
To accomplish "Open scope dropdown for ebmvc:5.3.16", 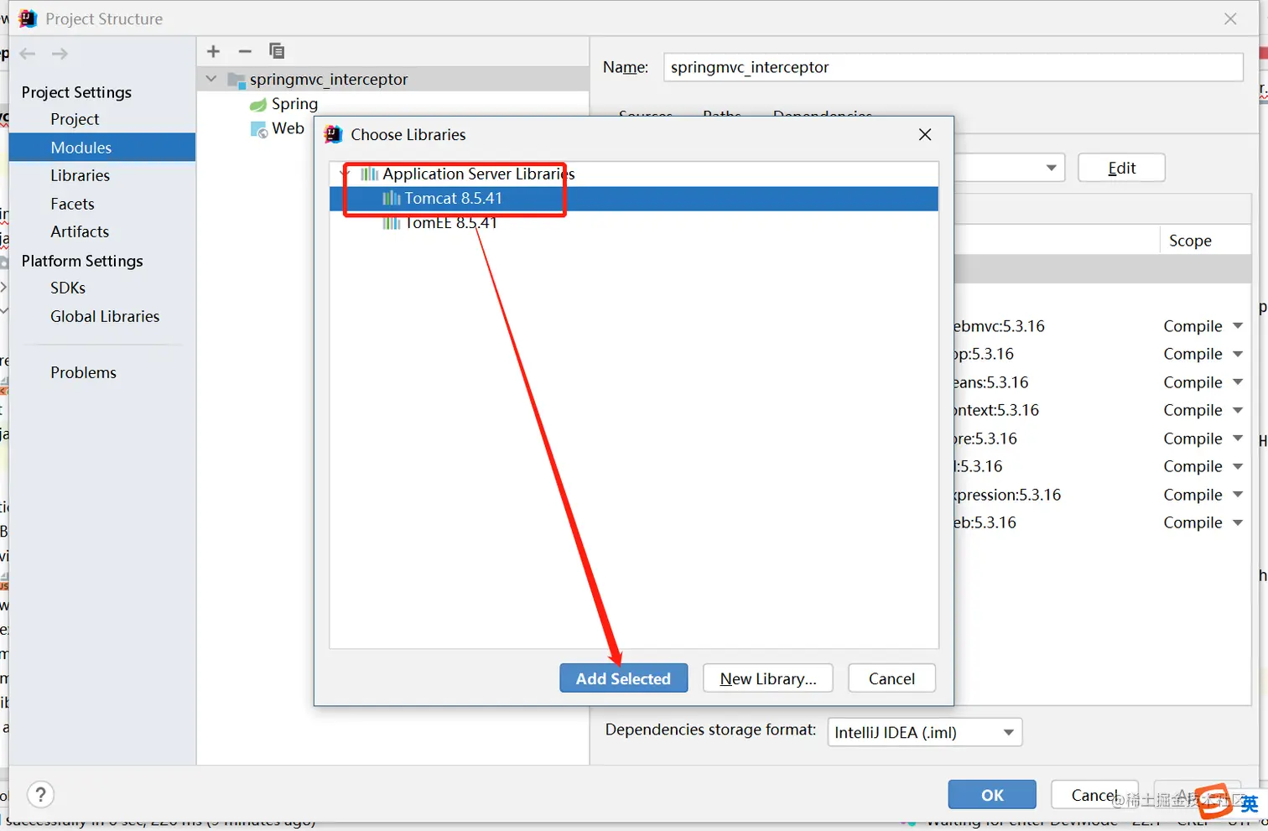I will coord(1238,325).
